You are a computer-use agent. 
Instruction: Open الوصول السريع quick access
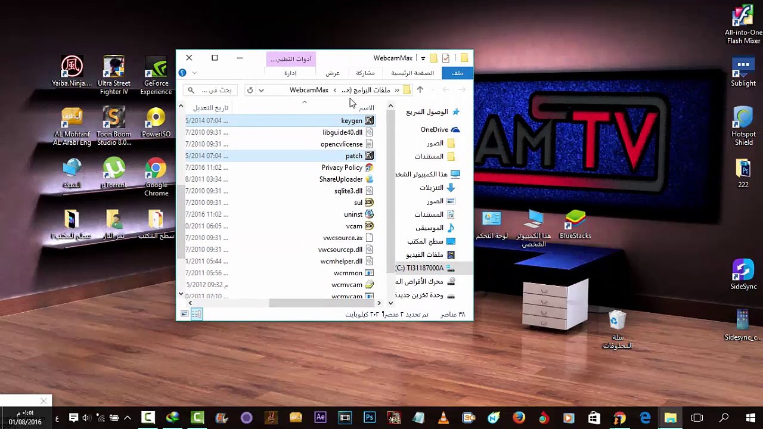[432, 111]
